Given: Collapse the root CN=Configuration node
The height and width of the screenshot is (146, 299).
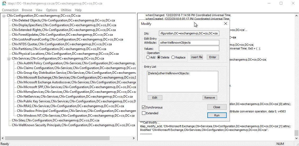Looking at the screenshot, I should 4,16.
